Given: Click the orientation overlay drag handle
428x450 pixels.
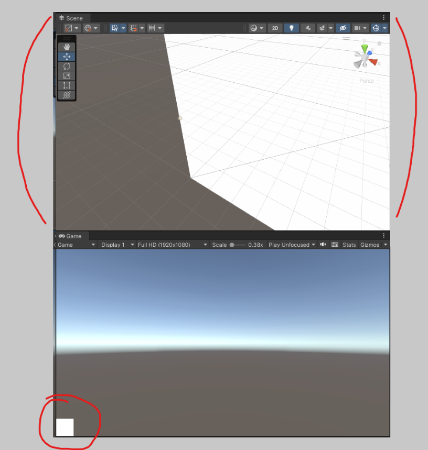Looking at the screenshot, I should tap(346, 38).
